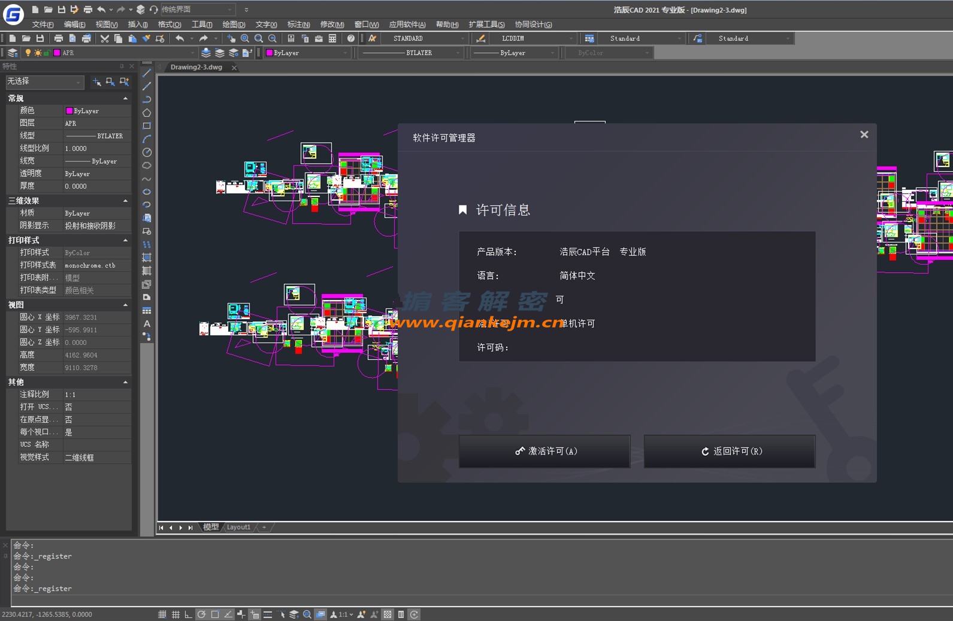This screenshot has height=621, width=953.
Task: Select the Circle draw tool
Action: tap(147, 152)
